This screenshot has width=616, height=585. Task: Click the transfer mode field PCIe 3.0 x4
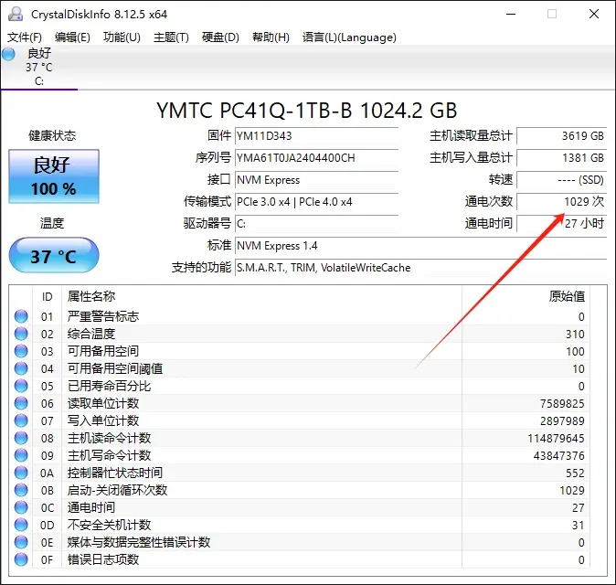(x=316, y=202)
